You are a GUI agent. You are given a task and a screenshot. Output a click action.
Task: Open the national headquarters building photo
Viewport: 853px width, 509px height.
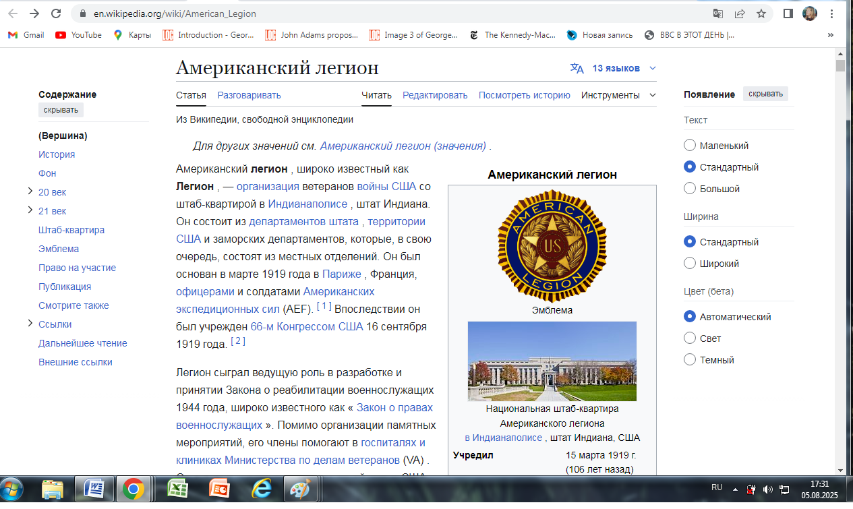tap(552, 361)
